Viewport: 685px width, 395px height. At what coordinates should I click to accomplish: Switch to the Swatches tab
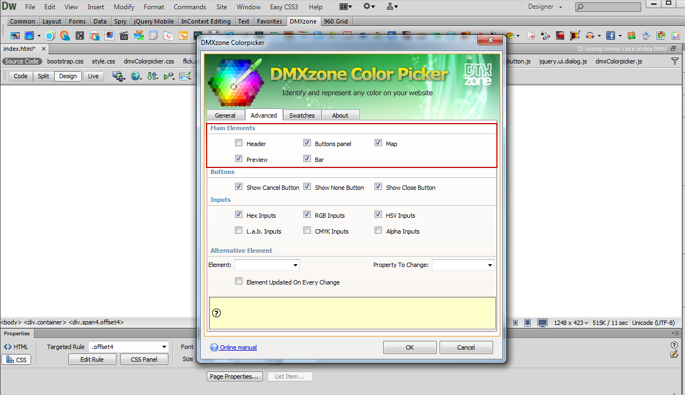(302, 115)
